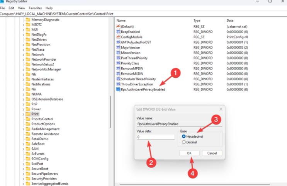Click the NetDrivers folder icon
Viewport: 287px width, 186px height.
click(28, 39)
